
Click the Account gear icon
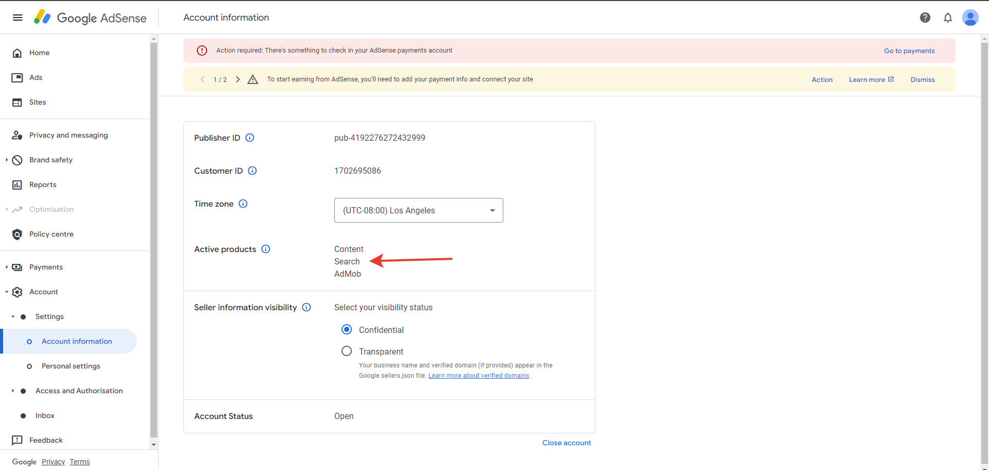coord(17,292)
